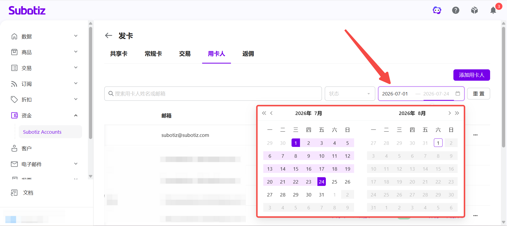Viewport: 507px width, 226px height.
Task: Click the start date field 2026-07-01
Action: (x=395, y=94)
